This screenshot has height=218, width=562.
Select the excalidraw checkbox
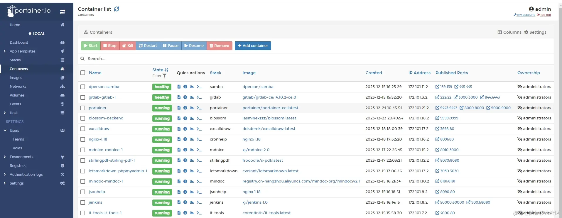point(83,129)
